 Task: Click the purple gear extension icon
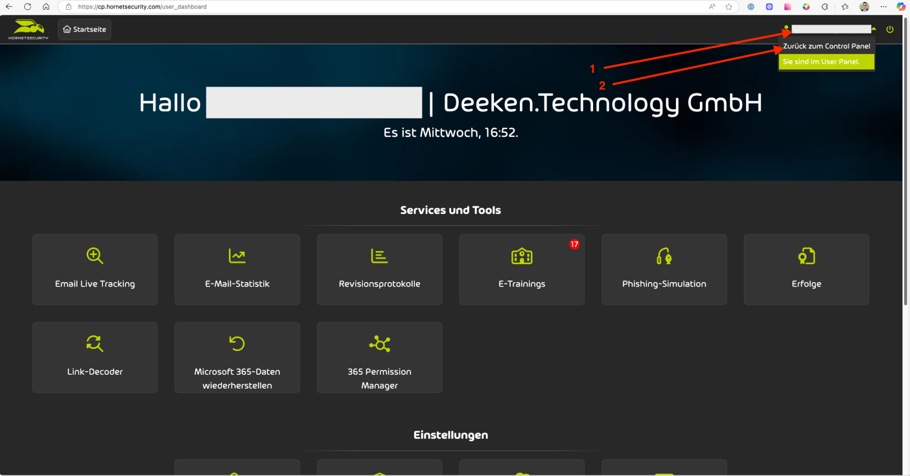coord(769,6)
